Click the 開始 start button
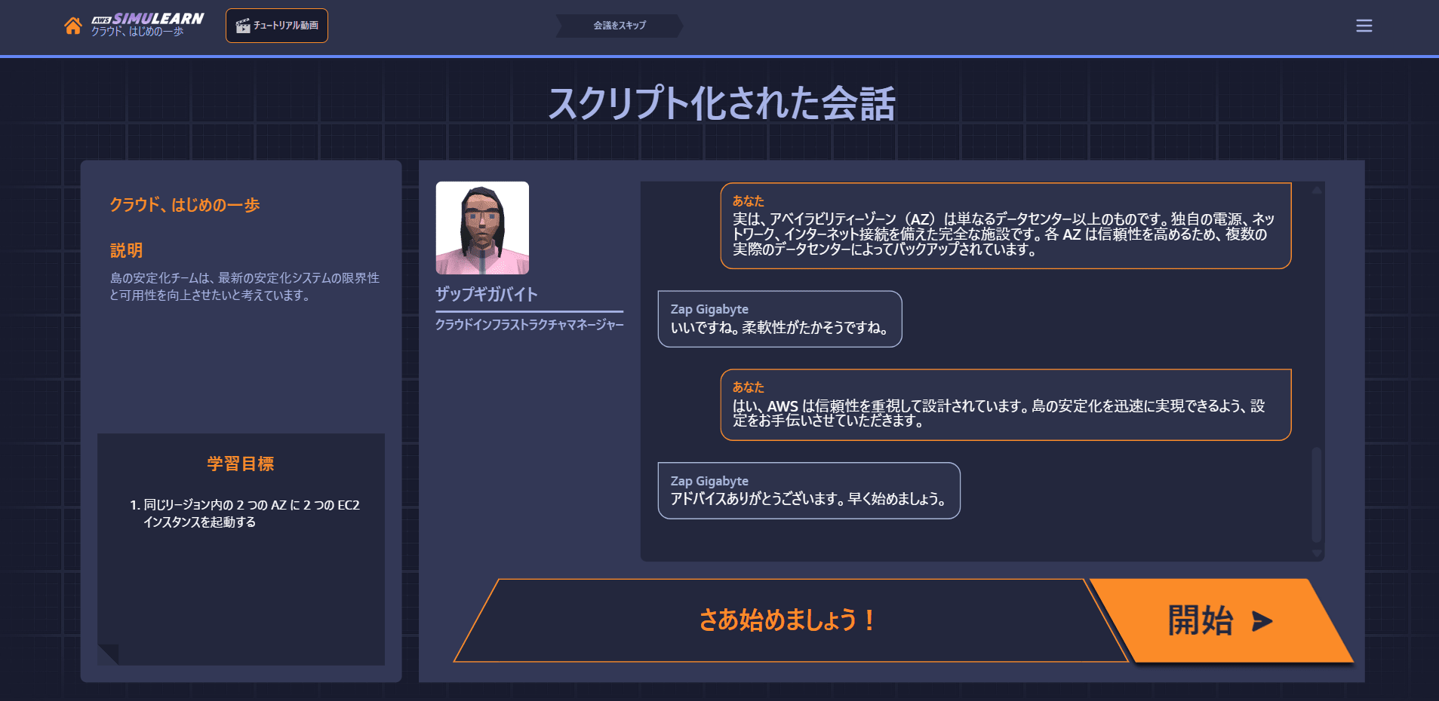Viewport: 1439px width, 701px height. [x=1221, y=620]
